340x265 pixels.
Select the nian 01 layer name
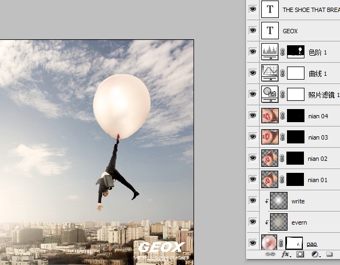click(318, 180)
